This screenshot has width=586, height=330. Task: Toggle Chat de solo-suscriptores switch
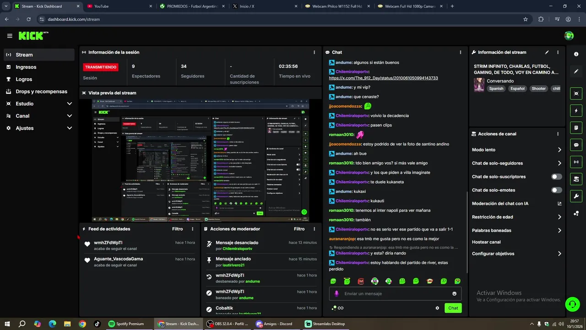tap(557, 176)
